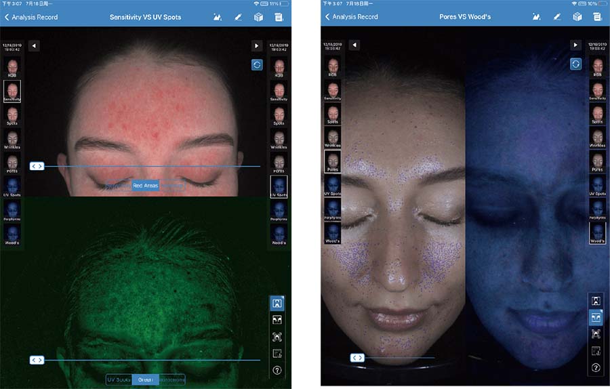This screenshot has width=610, height=389.
Task: Toggle the highlighted side-by-side view on the Pores VS Wood's screen
Action: [x=596, y=317]
